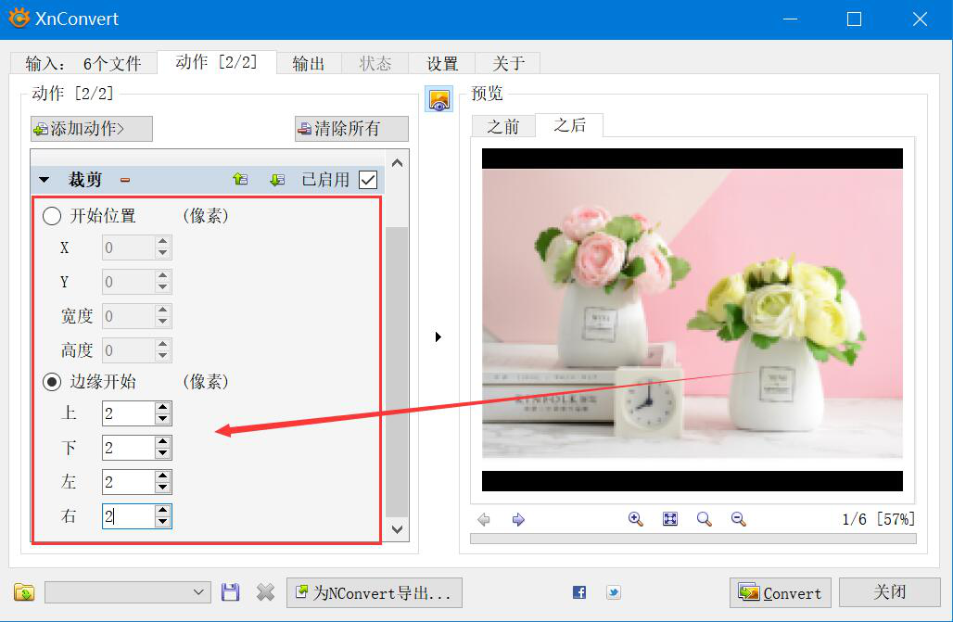
Task: Click the actions list scrollbar thumb
Action: click(x=397, y=372)
